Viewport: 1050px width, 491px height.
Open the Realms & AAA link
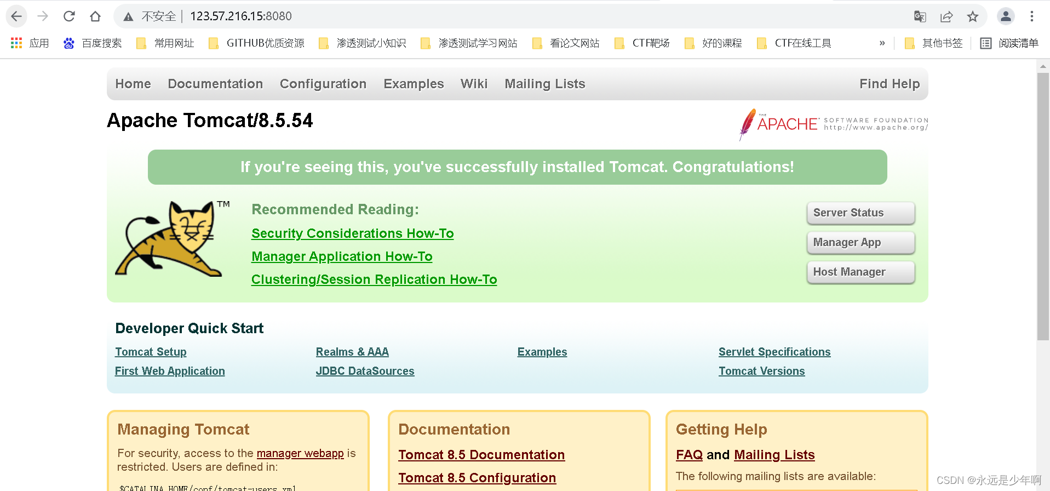pos(352,352)
